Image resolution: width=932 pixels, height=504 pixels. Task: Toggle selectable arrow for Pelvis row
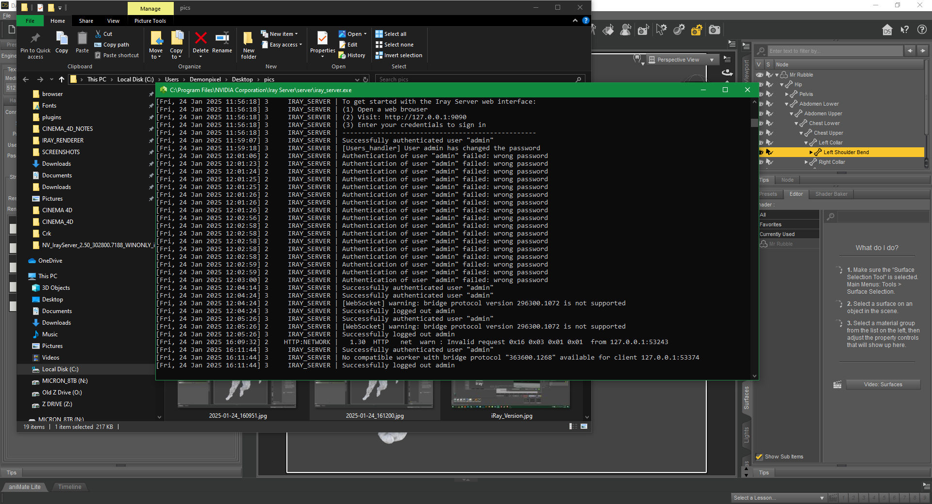pyautogui.click(x=769, y=94)
